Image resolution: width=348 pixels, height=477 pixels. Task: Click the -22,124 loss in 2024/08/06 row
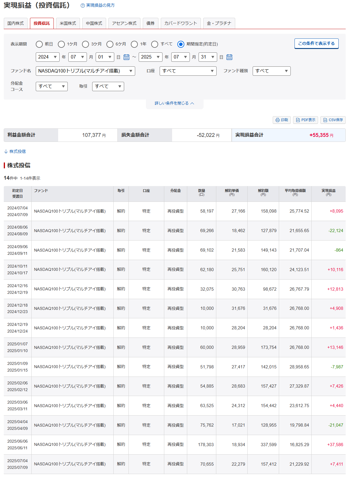[336, 231]
